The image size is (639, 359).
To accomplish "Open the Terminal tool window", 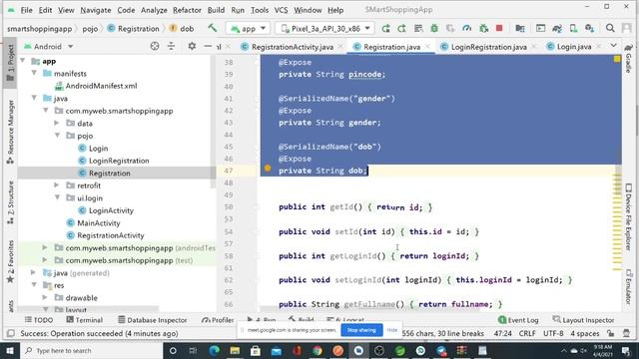I will tap(84, 320).
